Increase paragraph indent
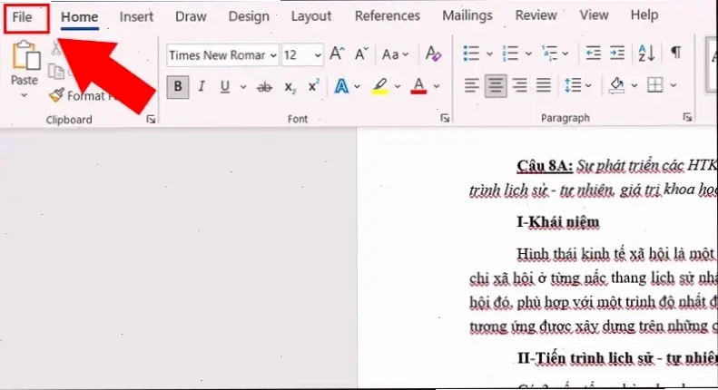The height and width of the screenshot is (390, 718). pos(617,54)
